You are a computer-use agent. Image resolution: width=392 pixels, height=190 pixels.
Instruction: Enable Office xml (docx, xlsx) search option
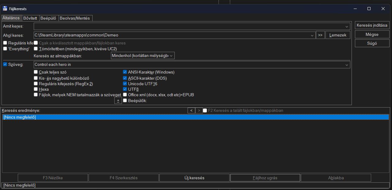(125, 95)
